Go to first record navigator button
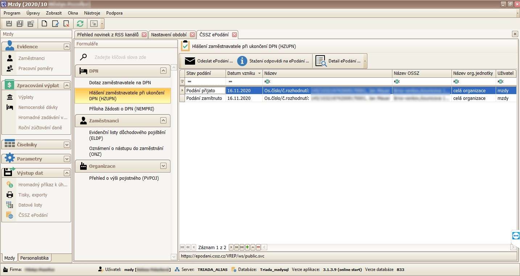 (x=182, y=247)
